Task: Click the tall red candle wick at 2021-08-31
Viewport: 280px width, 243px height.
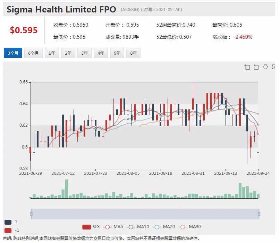Action: (x=193, y=91)
